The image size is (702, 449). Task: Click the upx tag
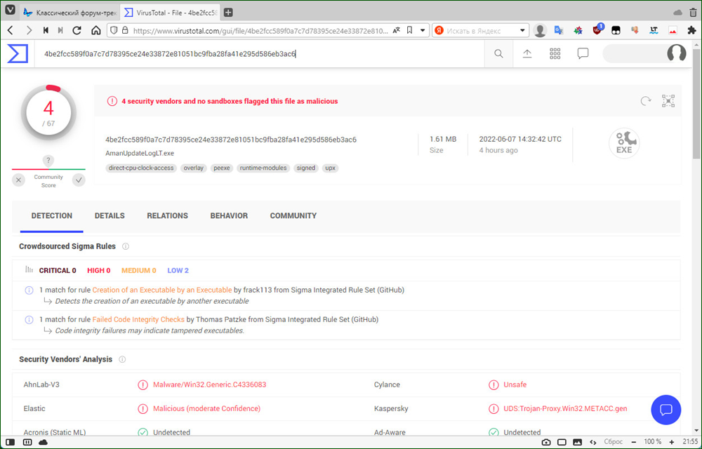coord(331,168)
